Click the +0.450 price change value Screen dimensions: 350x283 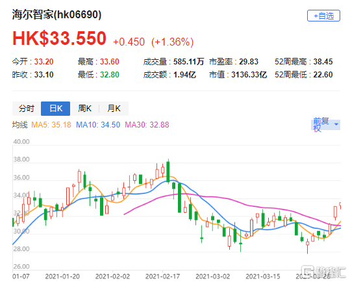[129, 42]
